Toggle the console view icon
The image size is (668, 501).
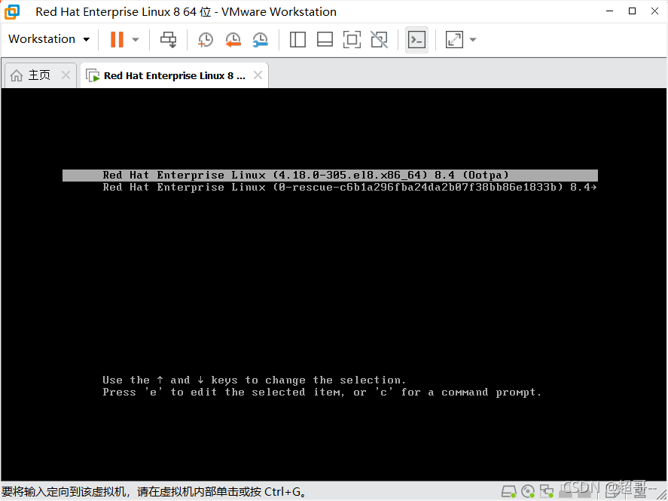(x=416, y=40)
